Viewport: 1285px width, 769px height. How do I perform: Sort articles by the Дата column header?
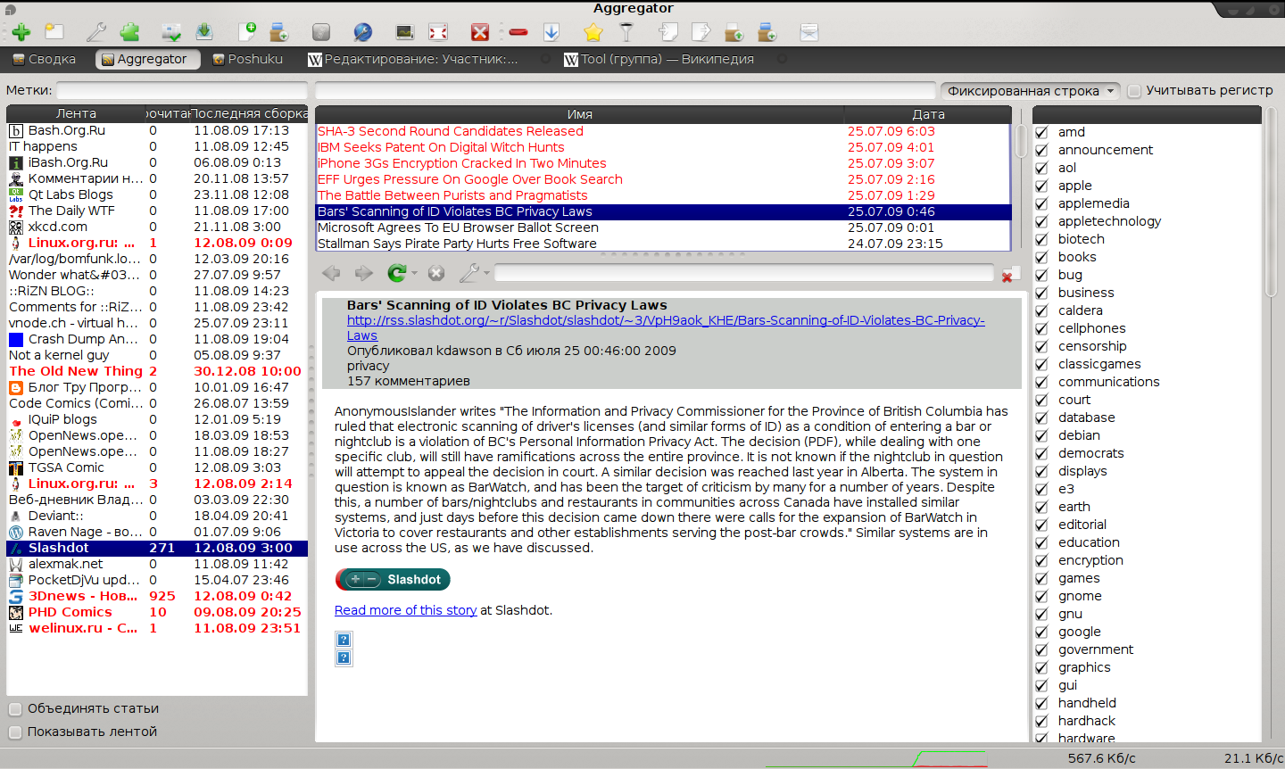coord(928,114)
